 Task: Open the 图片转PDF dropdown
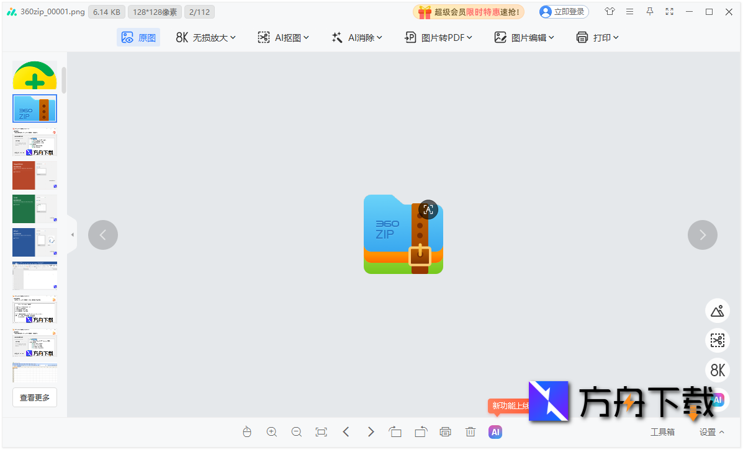coord(438,37)
